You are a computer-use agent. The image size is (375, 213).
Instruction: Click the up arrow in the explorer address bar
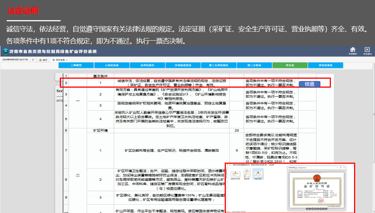point(227,165)
